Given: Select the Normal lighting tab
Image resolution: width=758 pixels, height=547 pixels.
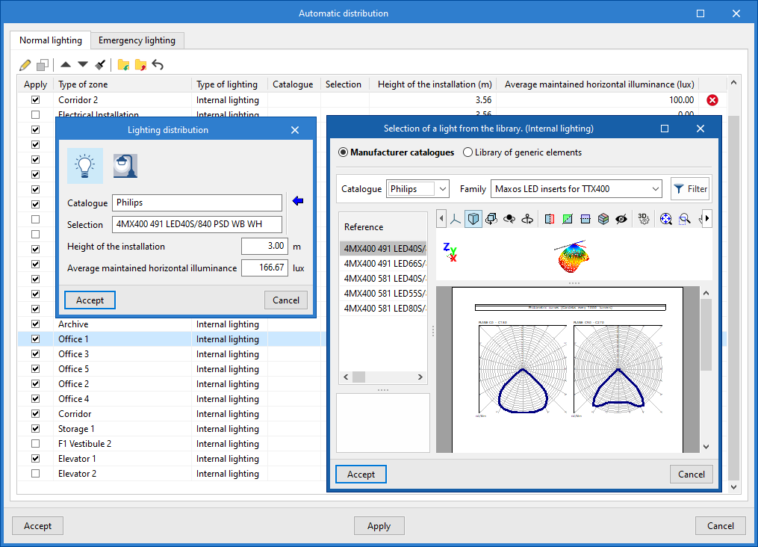Looking at the screenshot, I should tap(51, 40).
